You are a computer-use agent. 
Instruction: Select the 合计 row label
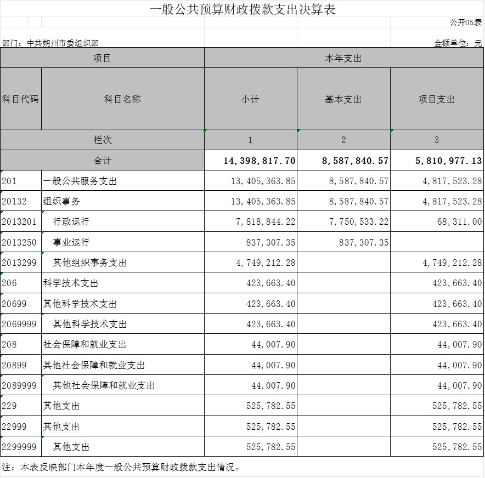[102, 161]
